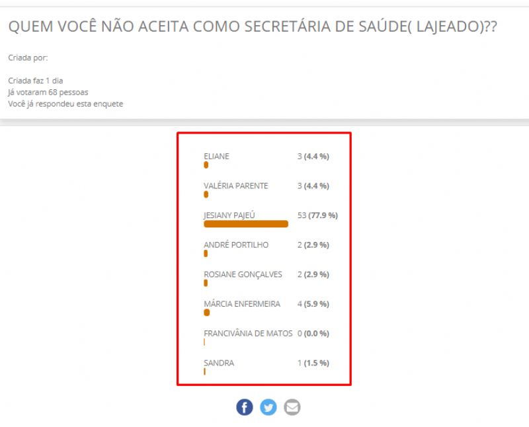Click the Facebook share icon
529x427 pixels.
pyautogui.click(x=245, y=407)
